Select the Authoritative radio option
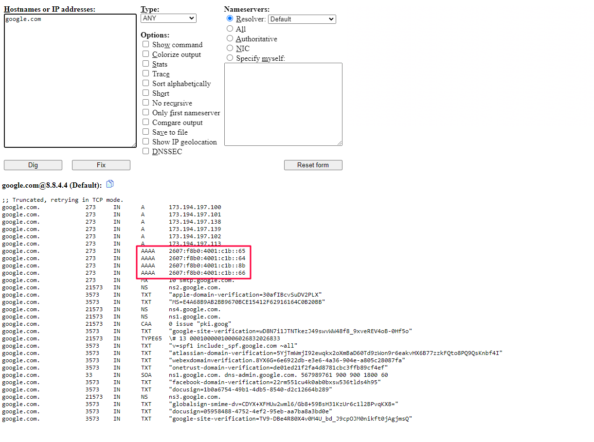Image resolution: width=594 pixels, height=442 pixels. (x=230, y=38)
